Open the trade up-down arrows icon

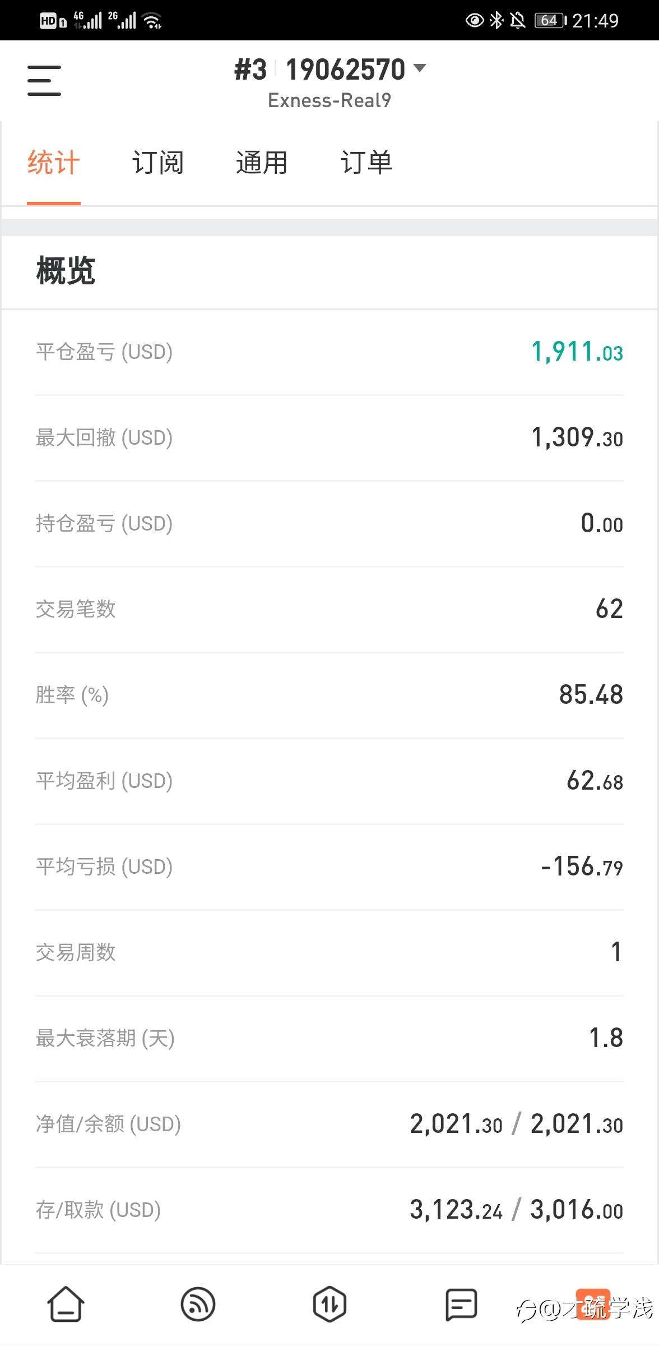[x=329, y=1304]
